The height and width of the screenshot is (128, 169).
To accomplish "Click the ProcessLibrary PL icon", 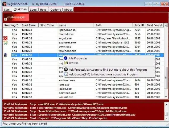I will 66,70.
